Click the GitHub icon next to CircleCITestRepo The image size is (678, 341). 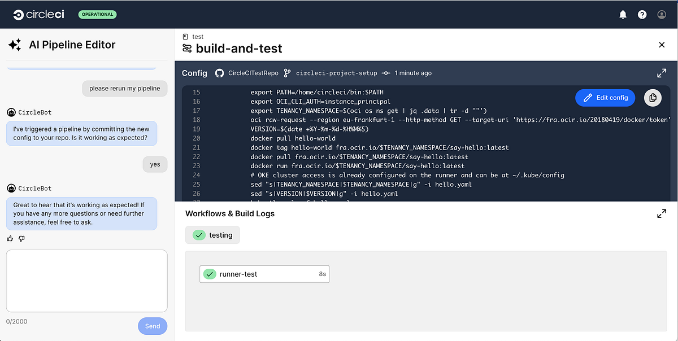click(x=219, y=73)
